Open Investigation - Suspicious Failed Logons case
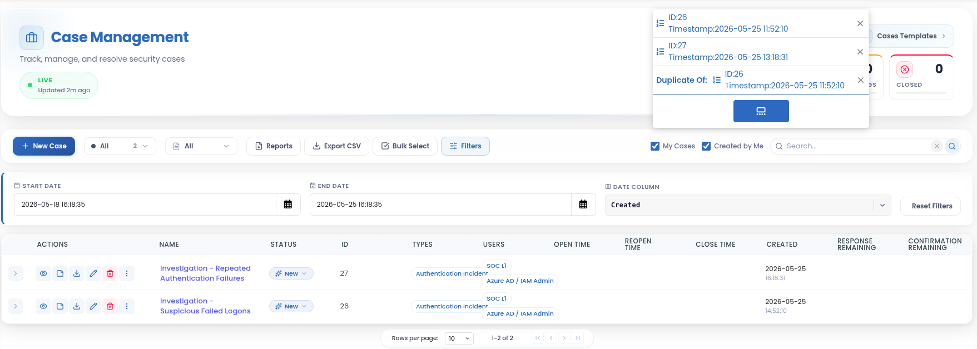The height and width of the screenshot is (349, 977). click(205, 306)
